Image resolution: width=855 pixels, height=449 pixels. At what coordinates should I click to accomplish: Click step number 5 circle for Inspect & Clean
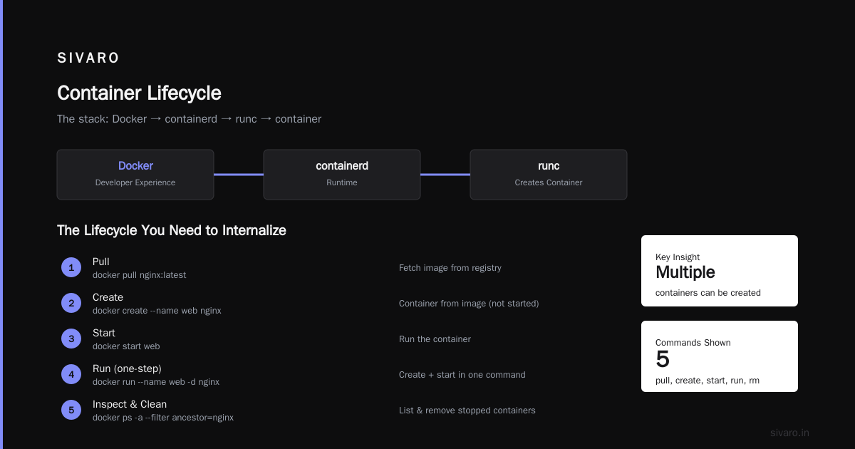pos(71,410)
